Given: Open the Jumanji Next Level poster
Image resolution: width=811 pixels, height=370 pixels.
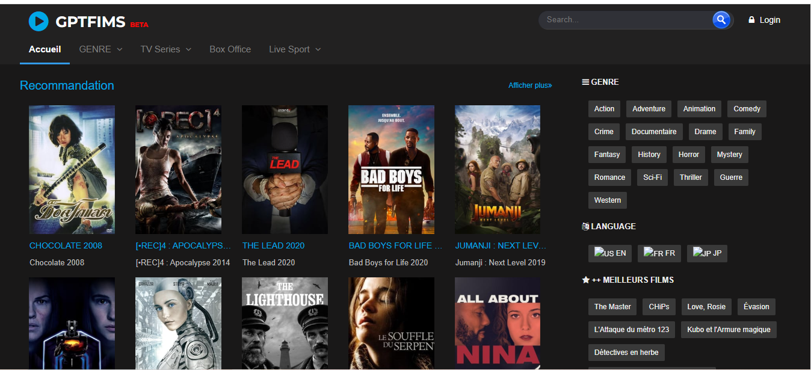Looking at the screenshot, I should pyautogui.click(x=498, y=170).
